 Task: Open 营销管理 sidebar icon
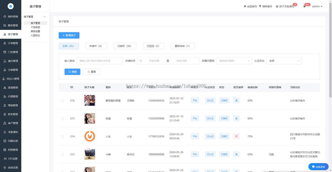5,105
